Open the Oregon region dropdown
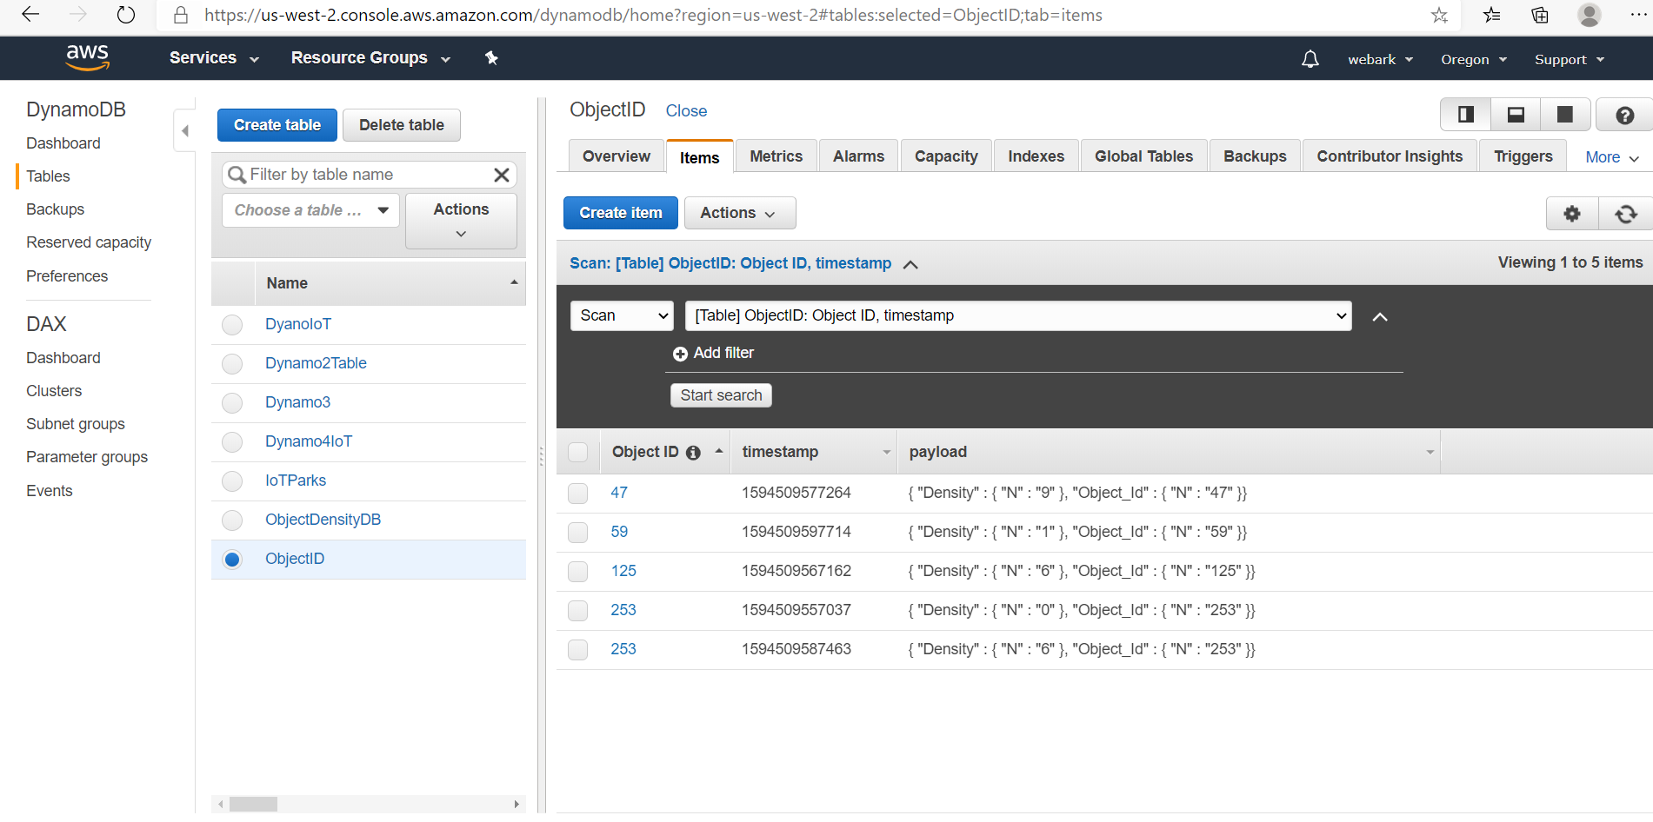This screenshot has width=1653, height=822. pyautogui.click(x=1473, y=59)
